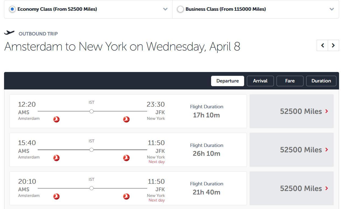Expand the Business Class details chevron
This screenshot has width=345, height=209.
click(332, 9)
